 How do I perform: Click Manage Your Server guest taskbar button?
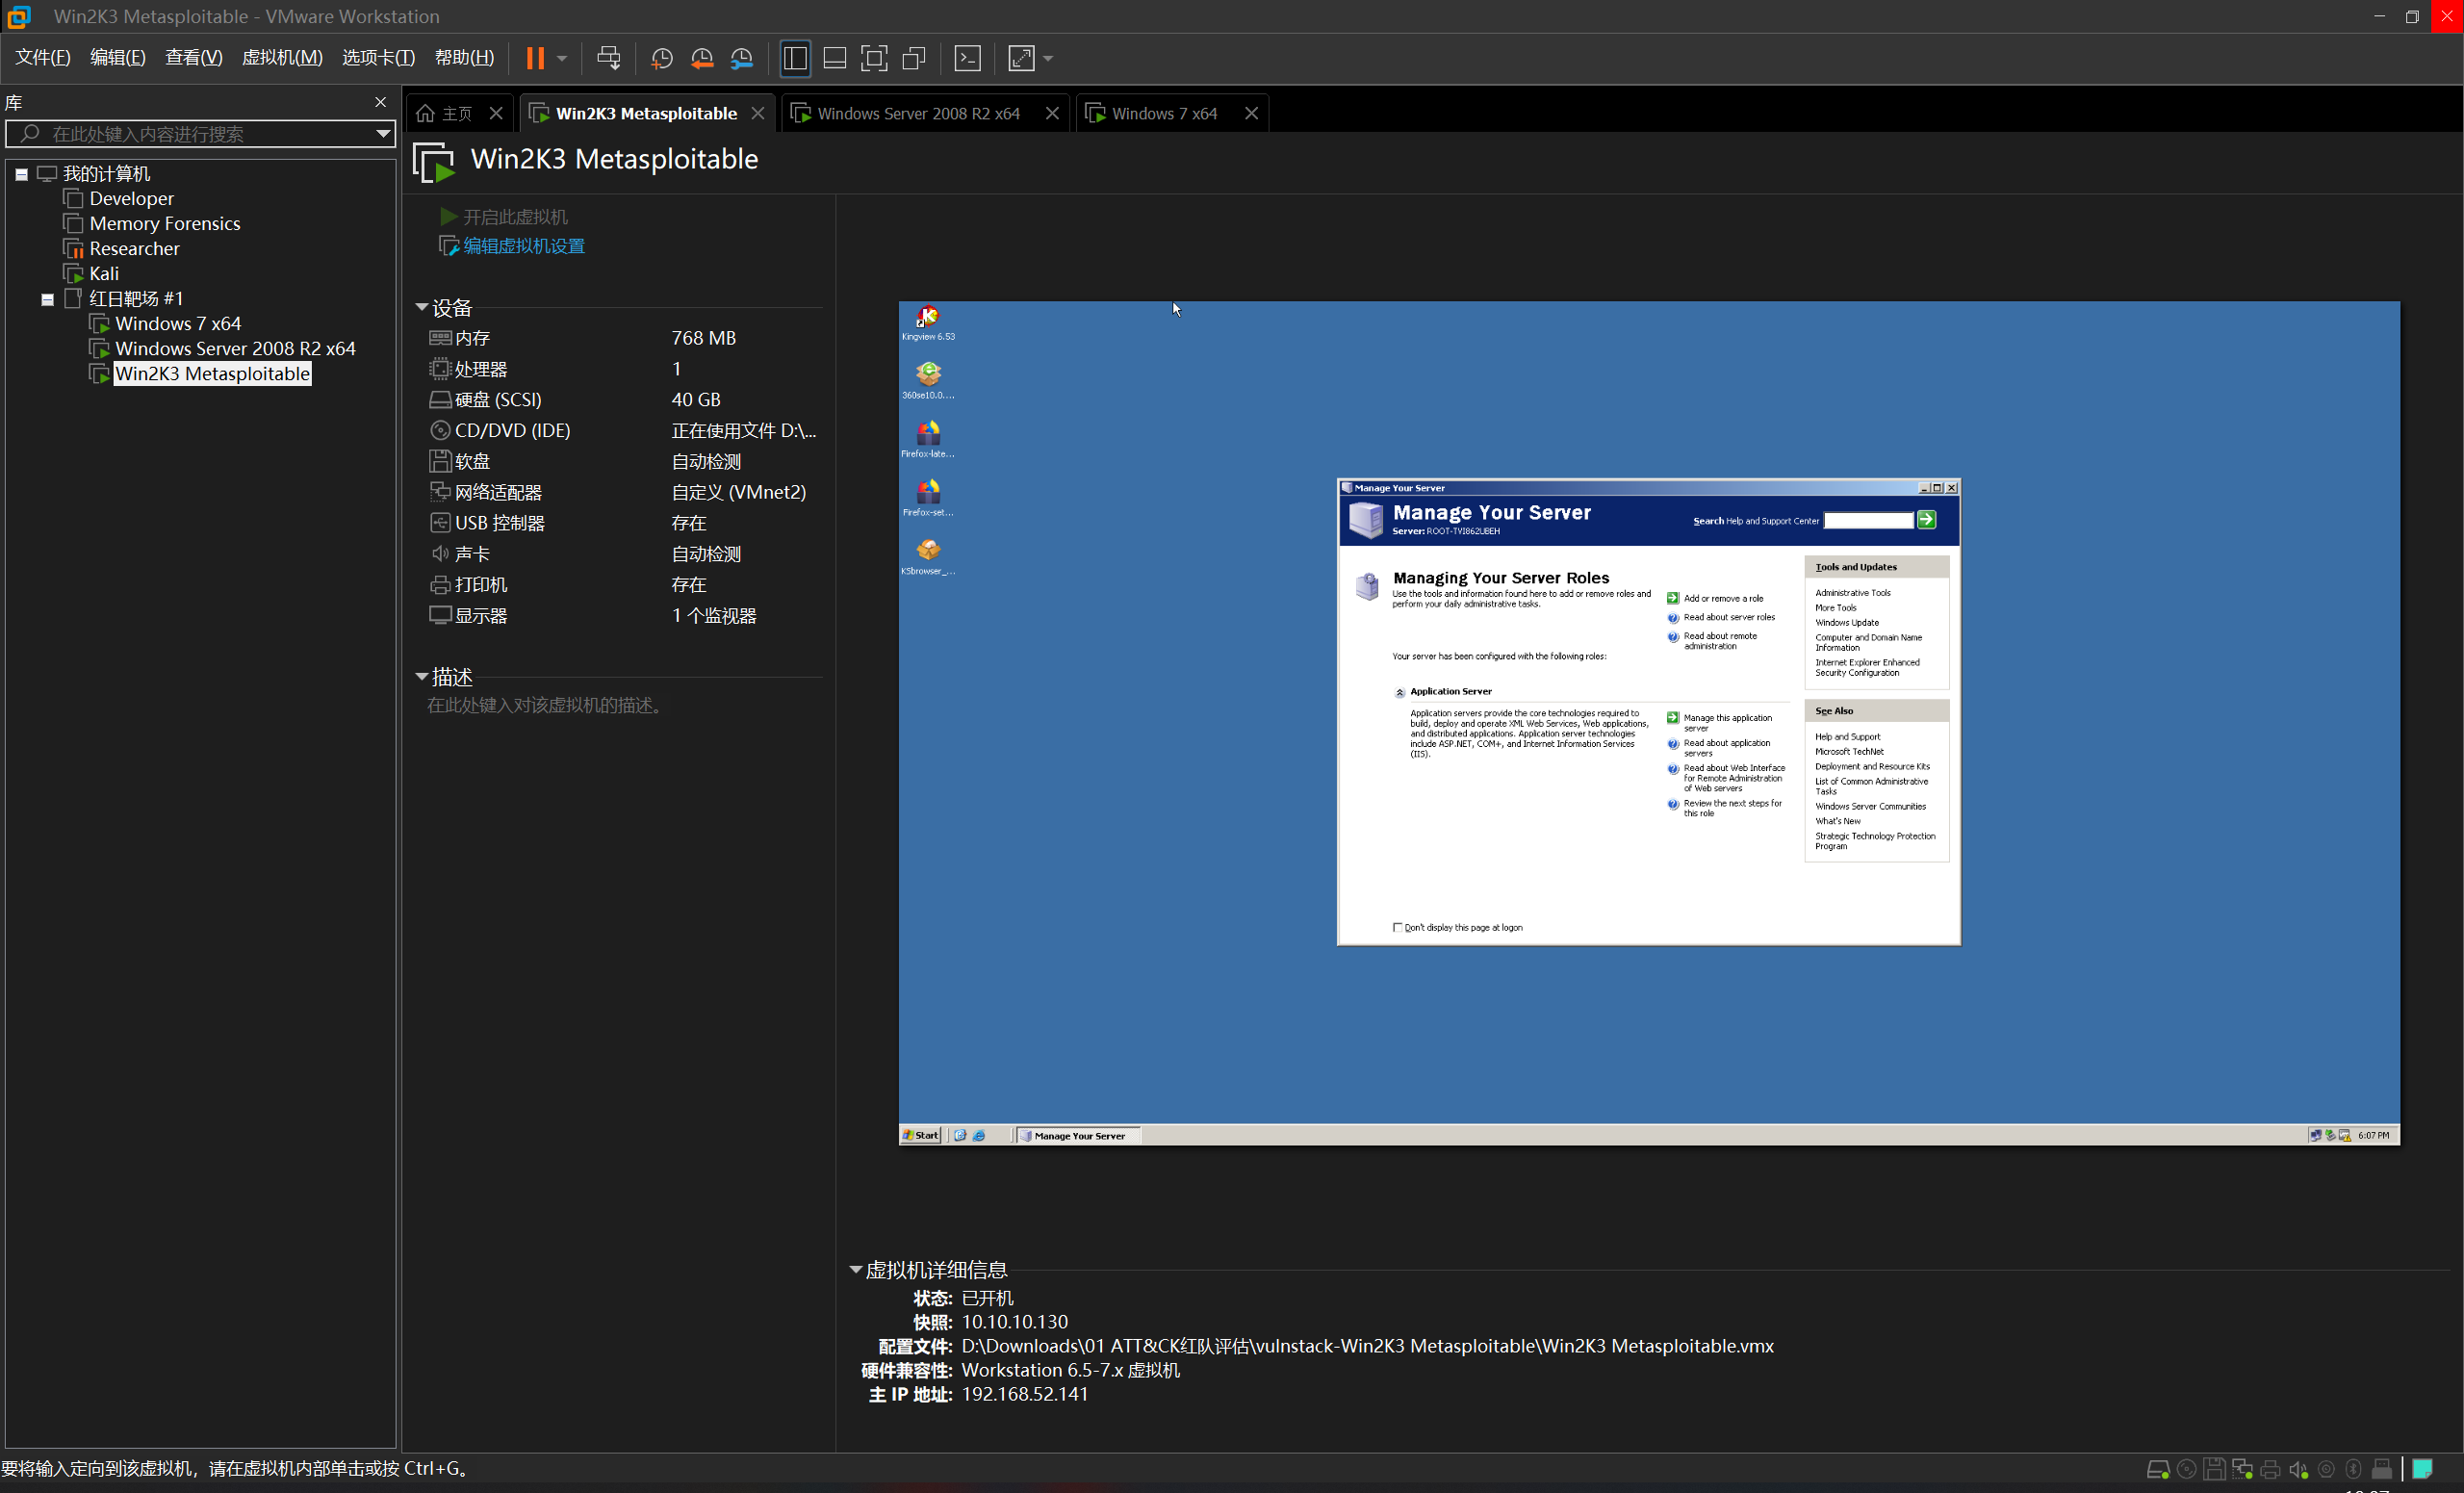pos(1077,1135)
